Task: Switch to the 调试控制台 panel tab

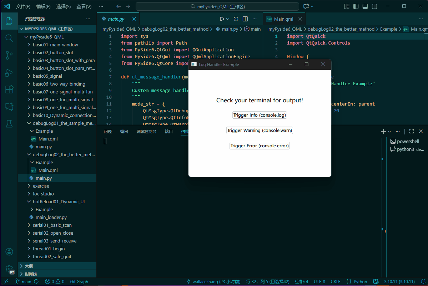Action: click(x=147, y=132)
